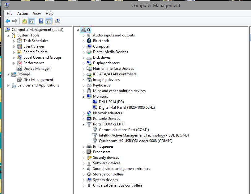Click Scan for hardware changes icon
The height and width of the screenshot is (194, 251).
point(57,21)
